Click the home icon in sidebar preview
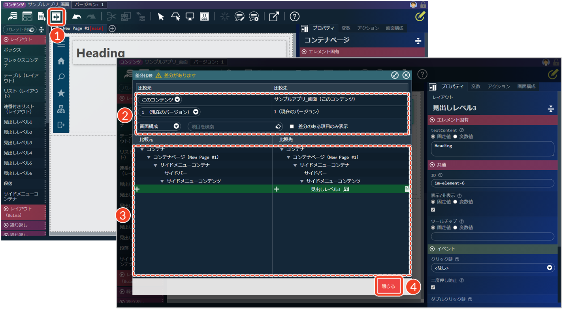Screen dimensions: 563x310 (61, 61)
